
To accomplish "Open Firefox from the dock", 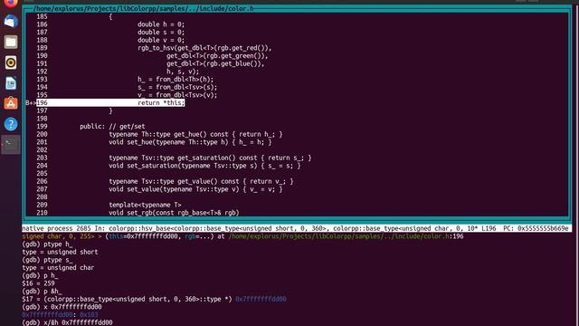I will click(11, 3).
